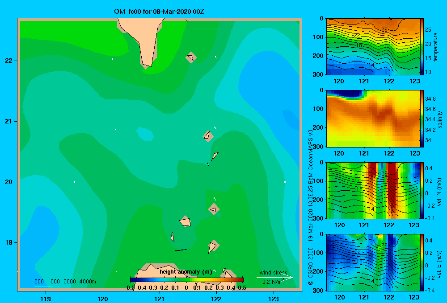Image resolution: width=447 pixels, height=303 pixels.
Task: Click the vel. E color scale bar
Action: (422, 262)
